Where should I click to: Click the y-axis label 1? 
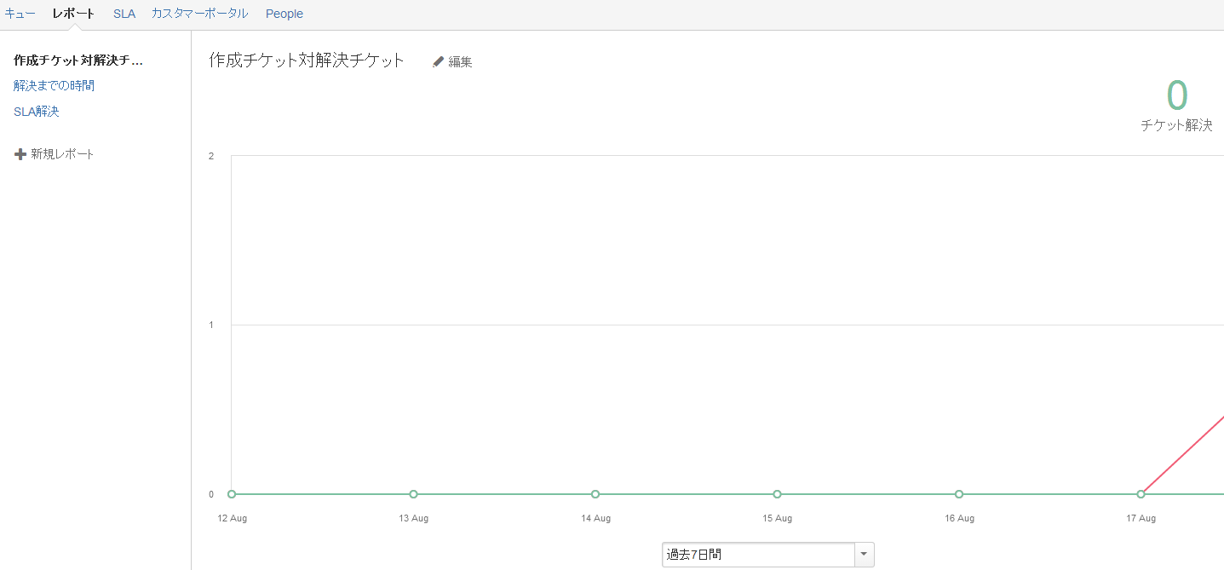point(211,325)
